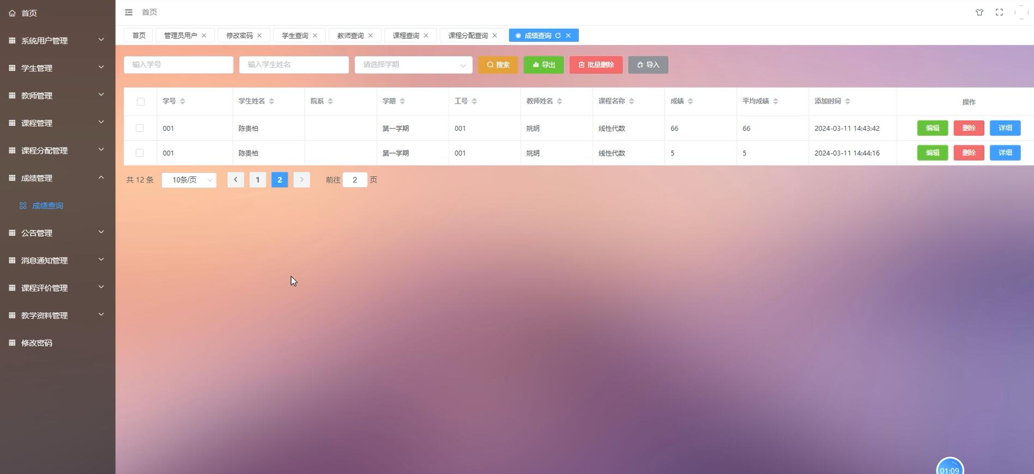The width and height of the screenshot is (1034, 474).
Task: Close the 课程查询 tab
Action: pos(426,35)
